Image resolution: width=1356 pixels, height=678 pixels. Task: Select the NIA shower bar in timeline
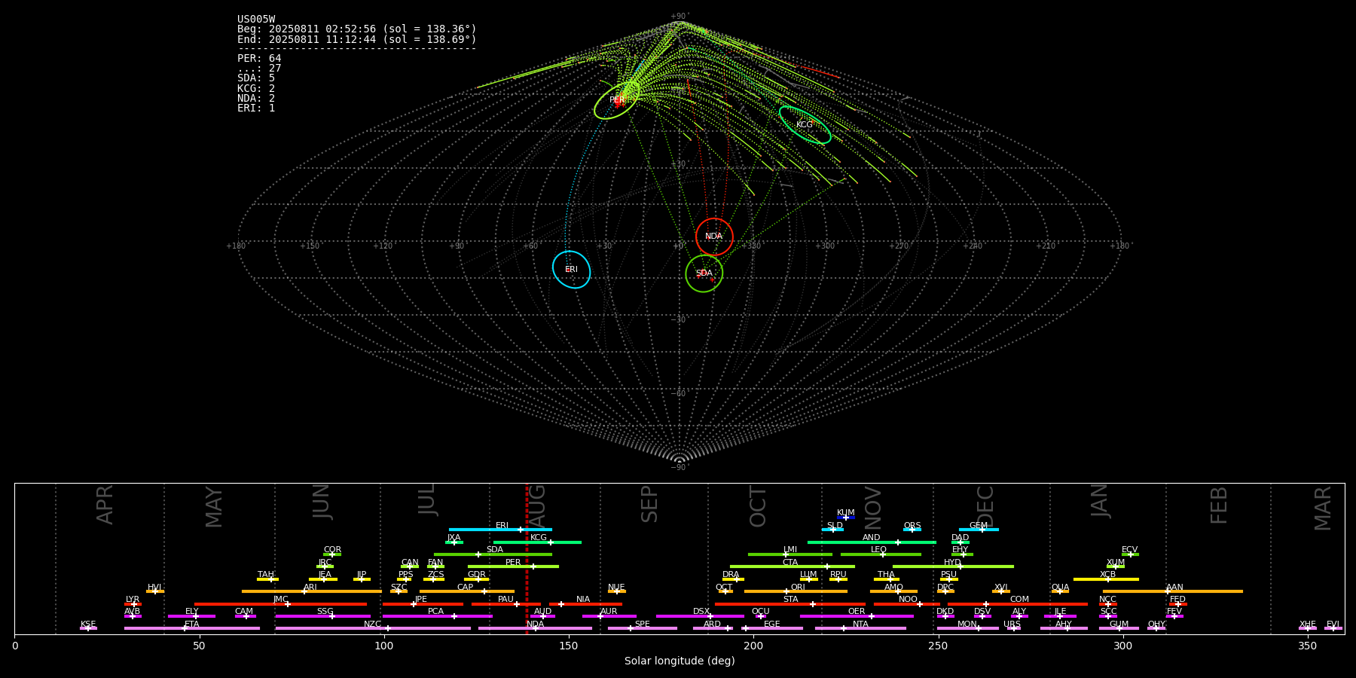[585, 604]
